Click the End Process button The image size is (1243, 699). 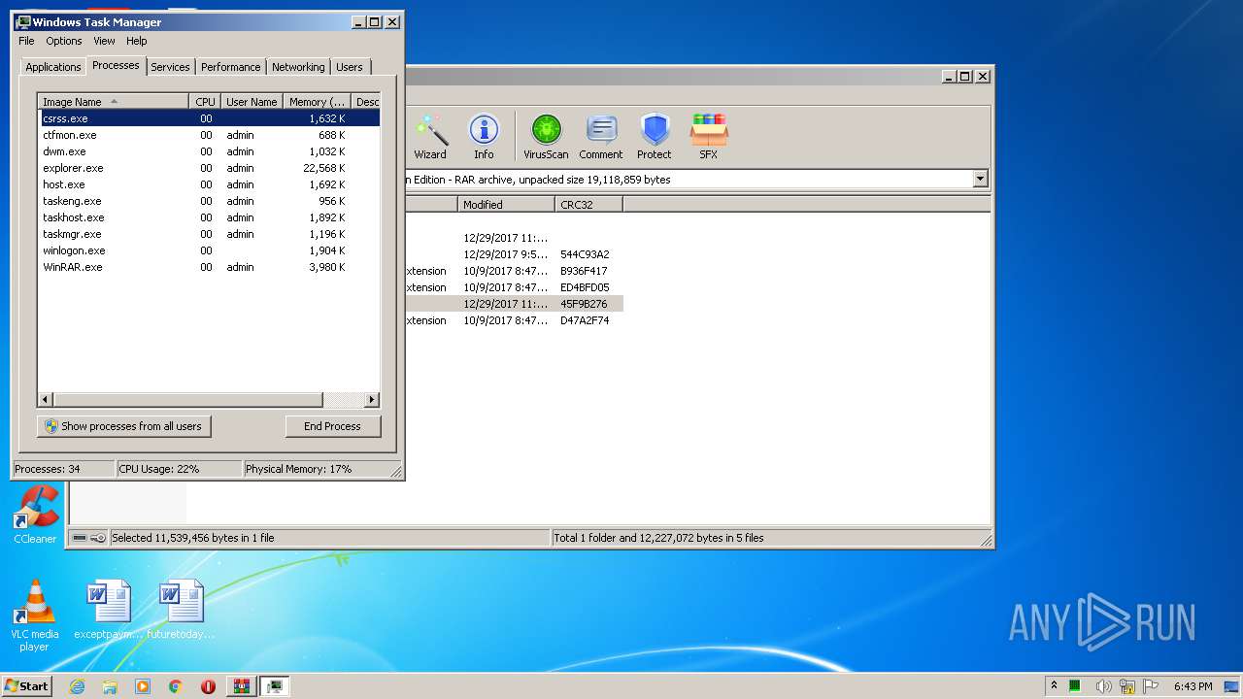pos(332,426)
